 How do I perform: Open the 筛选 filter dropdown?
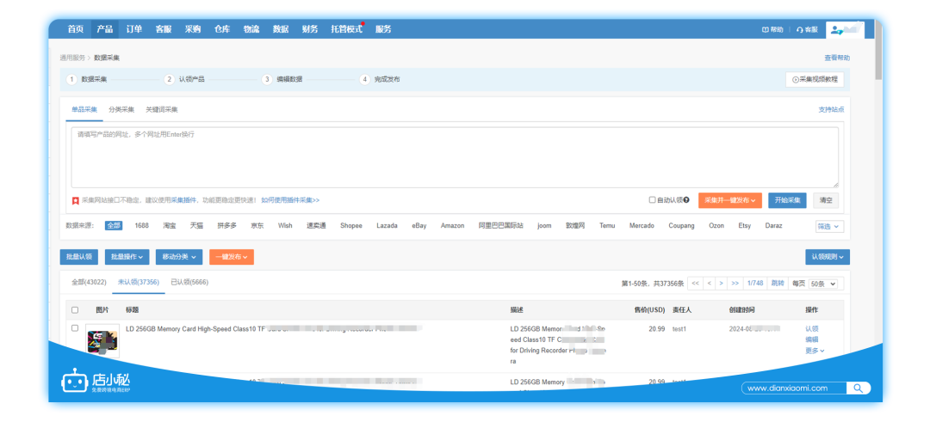[x=829, y=226]
